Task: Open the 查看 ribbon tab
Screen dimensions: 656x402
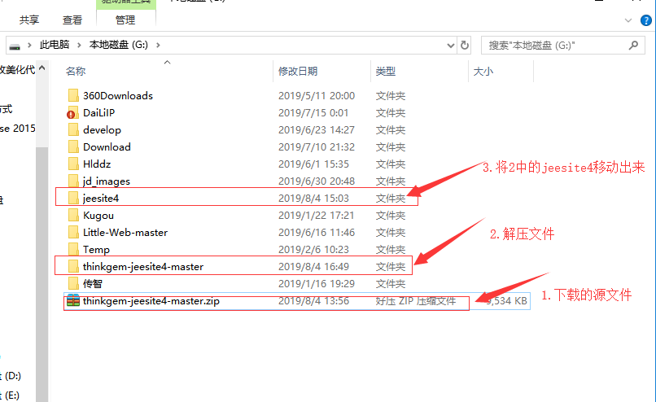Action: [x=72, y=20]
